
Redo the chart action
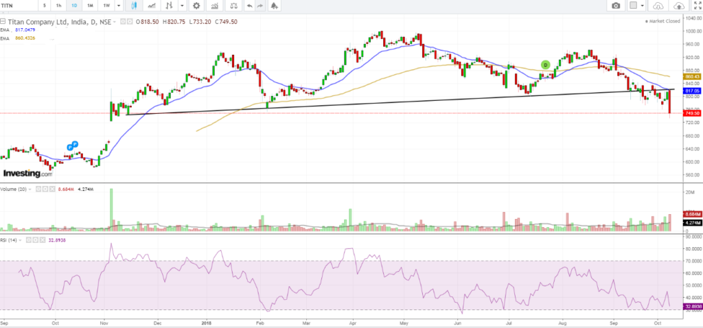(x=262, y=5)
